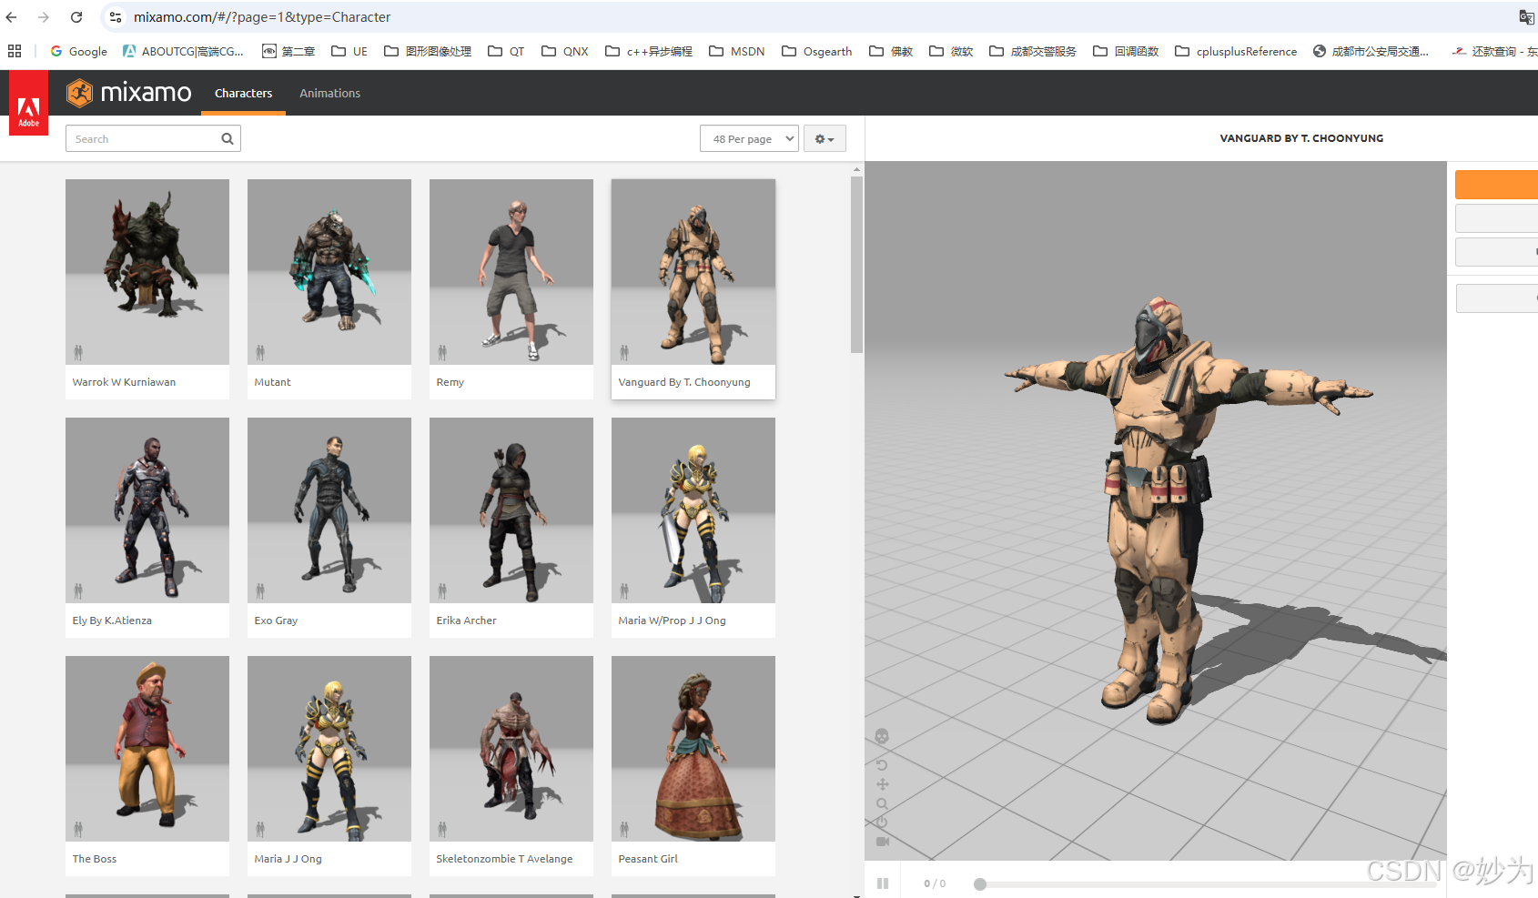Click the 'Maria J J Ong' label

pos(288,859)
